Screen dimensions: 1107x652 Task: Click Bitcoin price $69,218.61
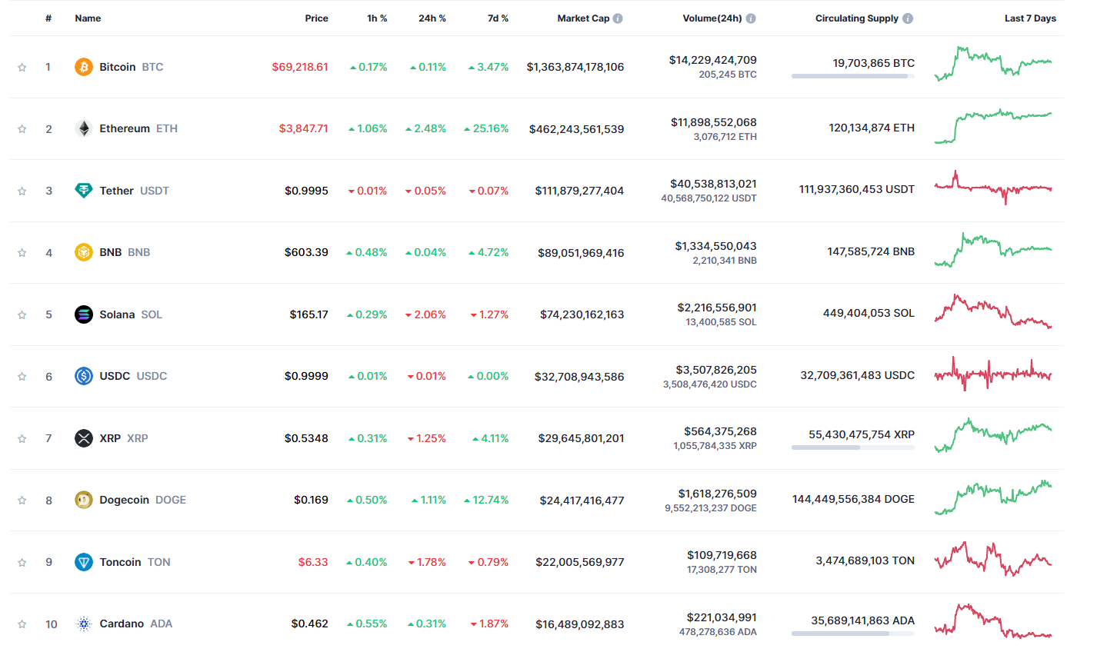pos(300,67)
